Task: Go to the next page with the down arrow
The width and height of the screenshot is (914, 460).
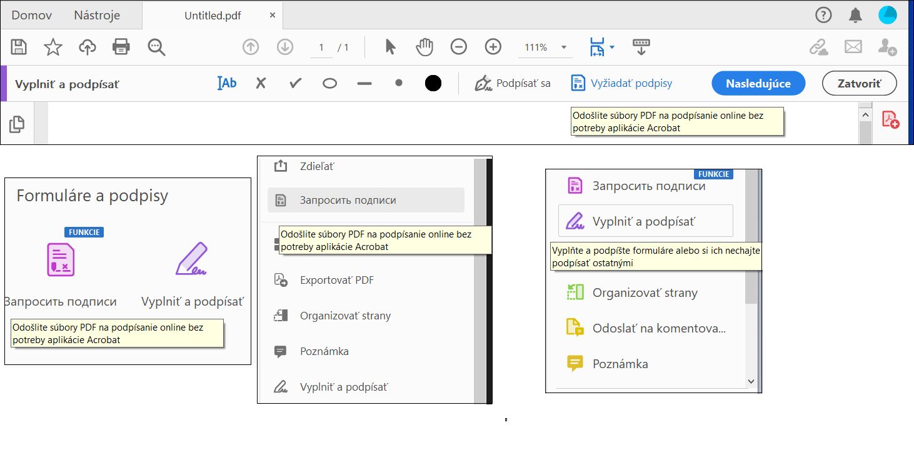Action: (x=285, y=47)
